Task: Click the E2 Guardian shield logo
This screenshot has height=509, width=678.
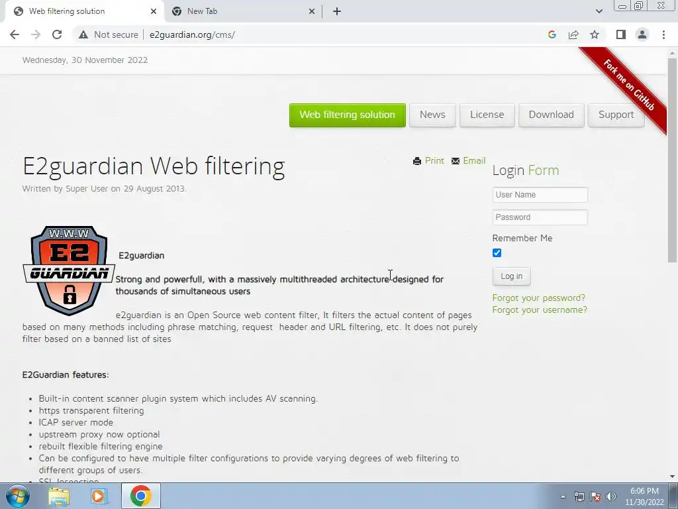Action: [x=69, y=270]
